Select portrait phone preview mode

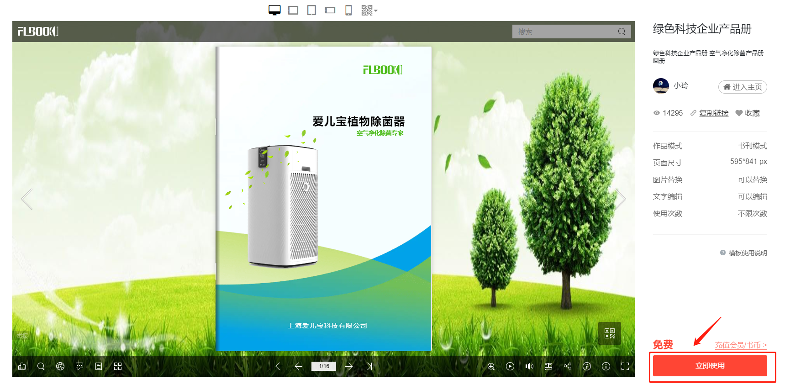click(348, 10)
